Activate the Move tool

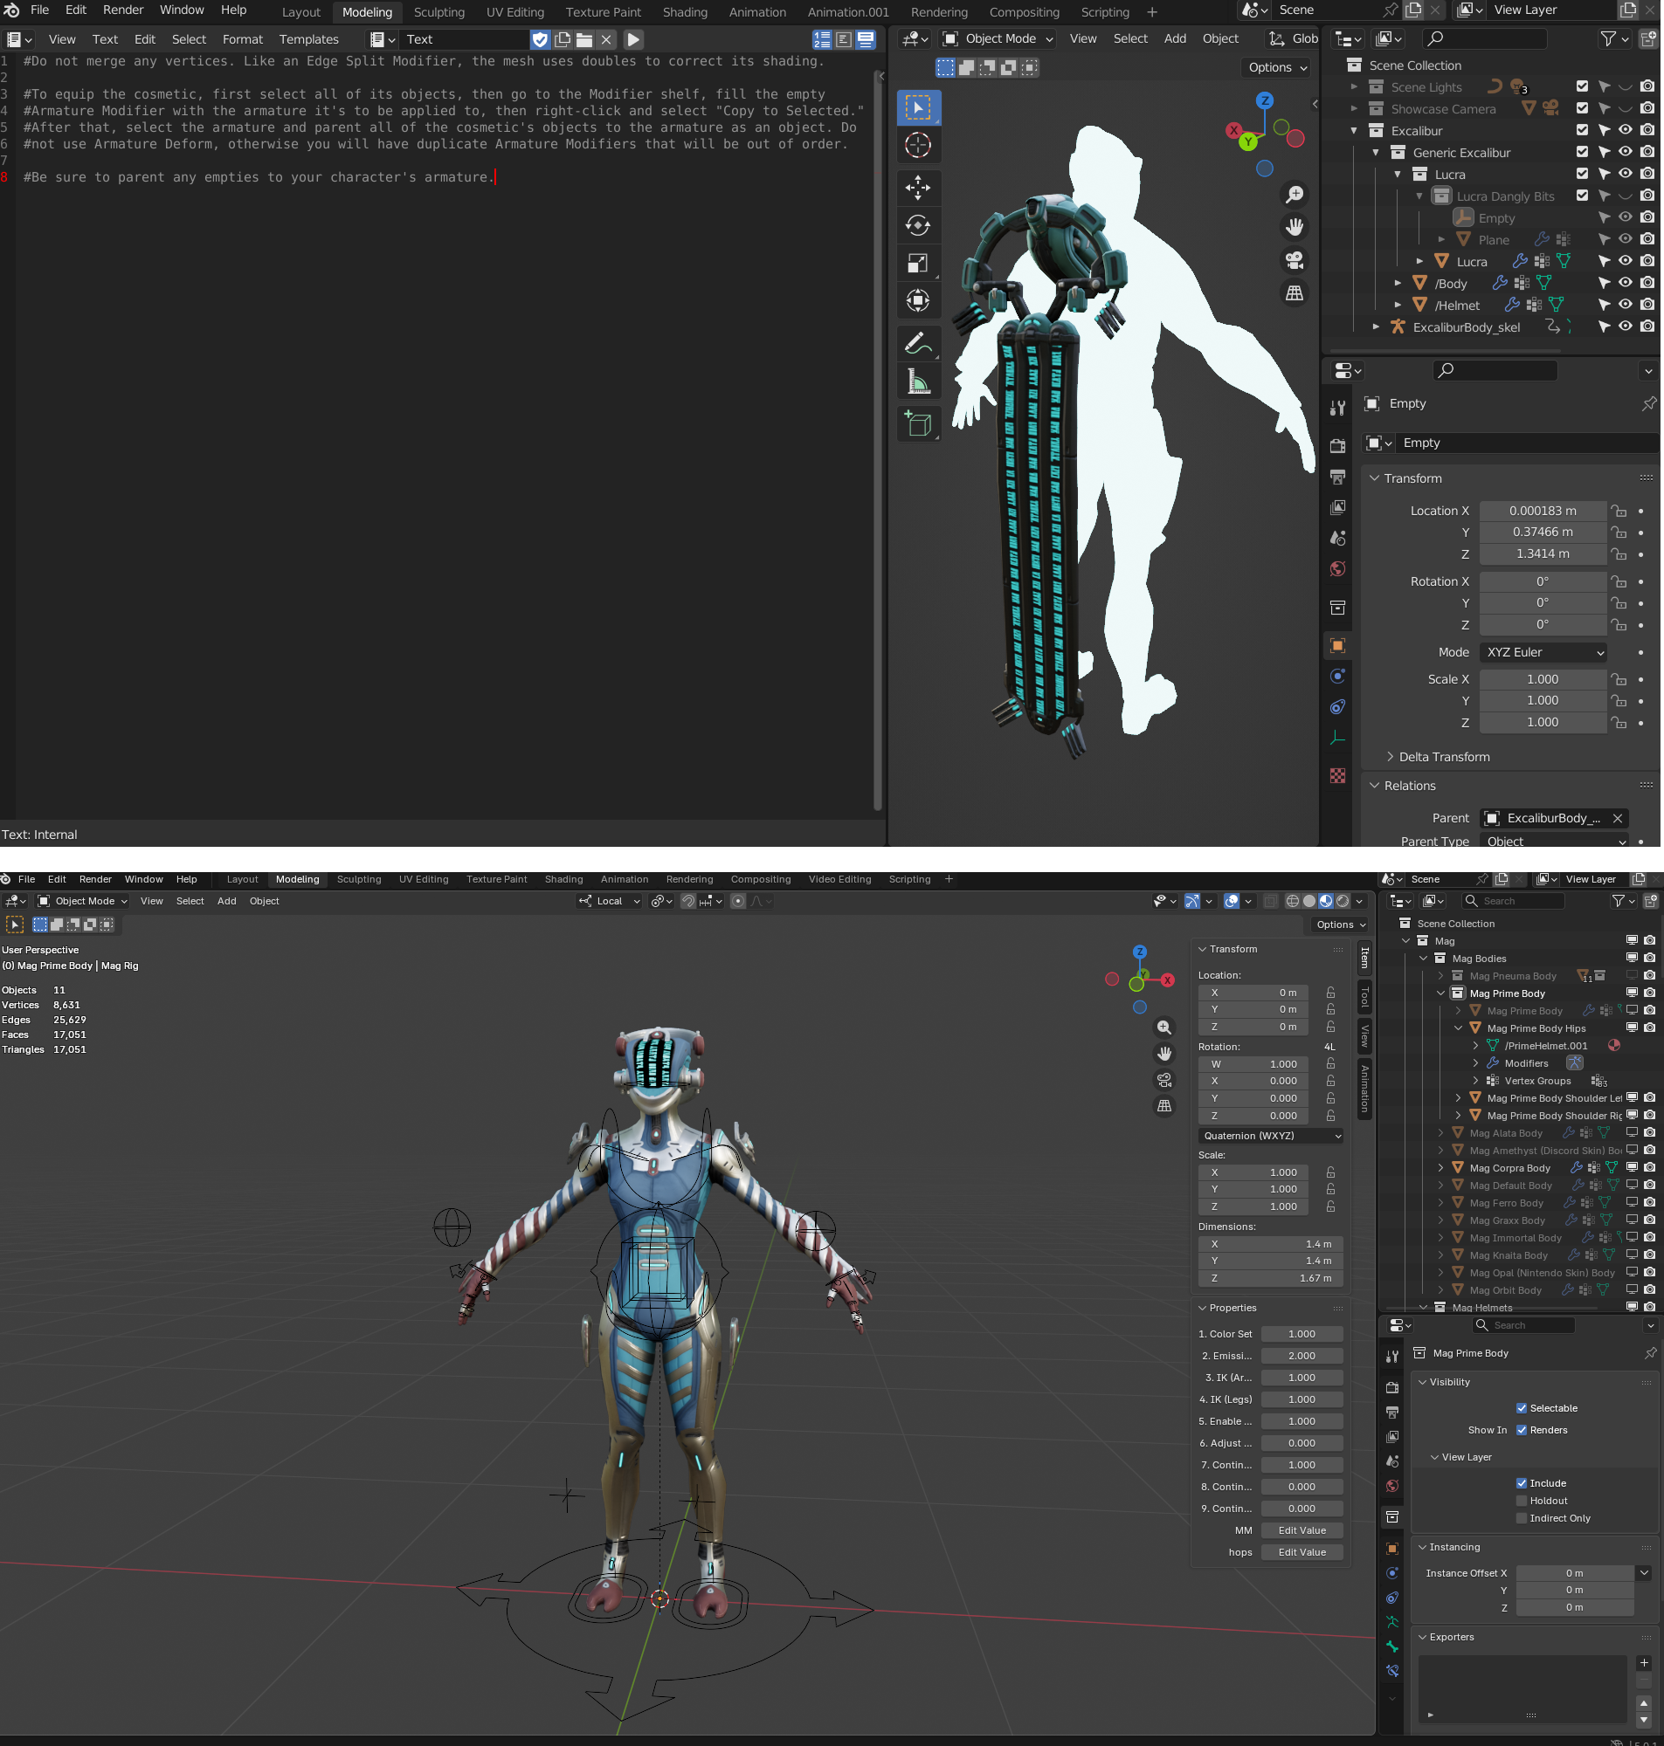point(918,187)
